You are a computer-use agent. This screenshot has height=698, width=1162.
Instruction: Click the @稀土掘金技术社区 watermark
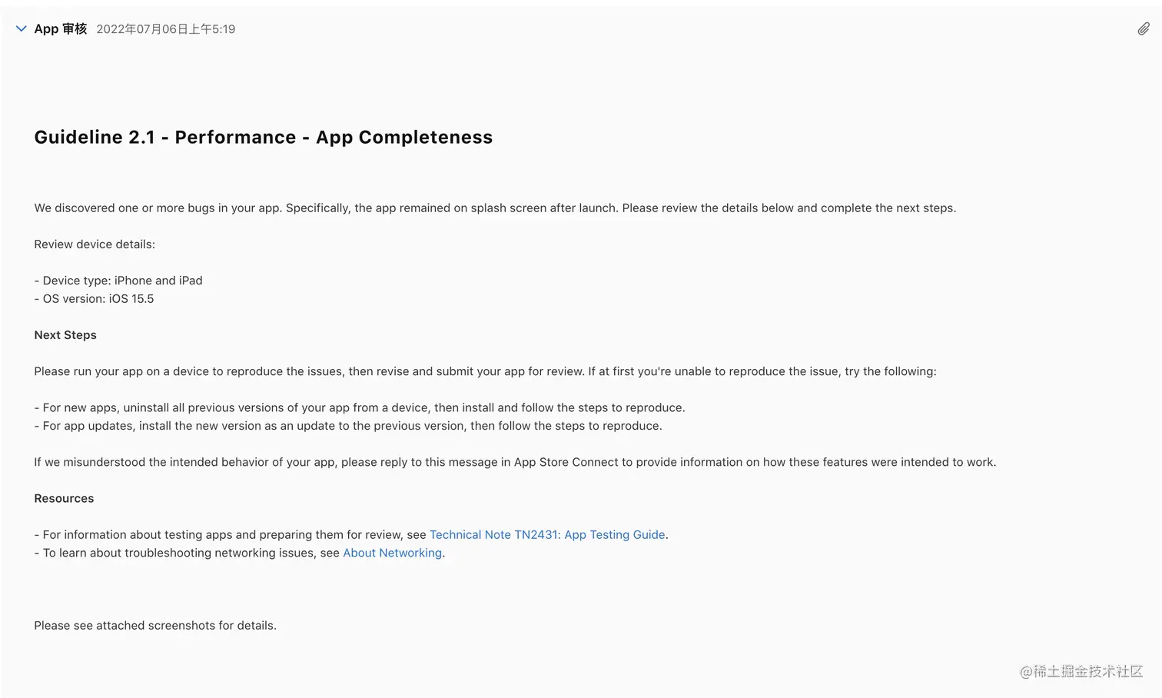pos(1081,672)
